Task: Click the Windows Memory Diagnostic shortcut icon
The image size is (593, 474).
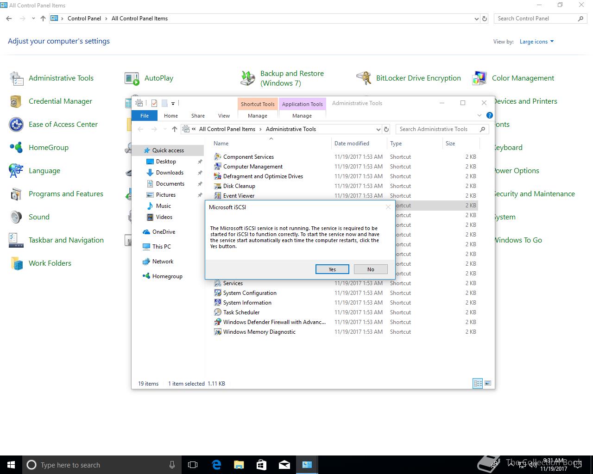Action: point(218,332)
